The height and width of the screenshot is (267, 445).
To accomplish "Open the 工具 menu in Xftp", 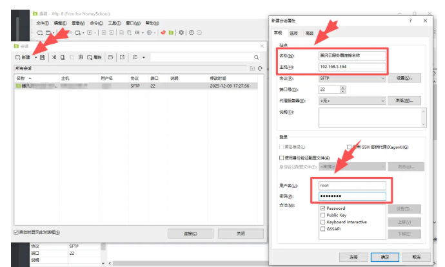I will (x=114, y=23).
